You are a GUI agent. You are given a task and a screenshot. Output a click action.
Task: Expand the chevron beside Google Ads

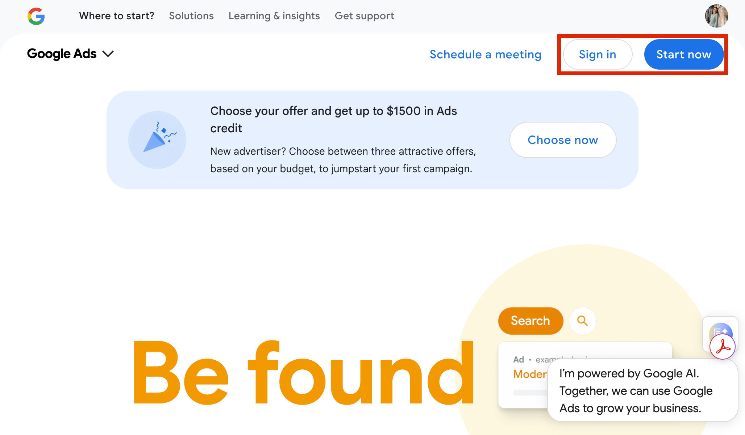108,54
